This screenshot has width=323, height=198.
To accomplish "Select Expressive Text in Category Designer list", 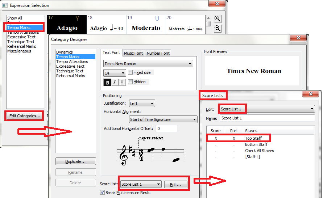I will (x=70, y=66).
